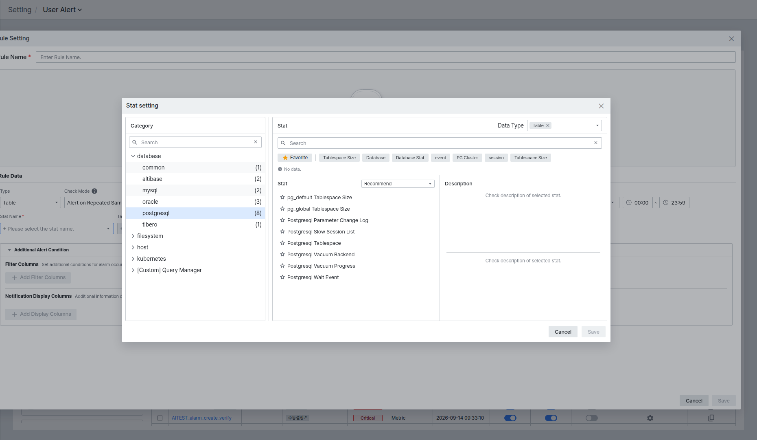
Task: Collapse Additional Alert Condition section
Action: tap(9, 250)
